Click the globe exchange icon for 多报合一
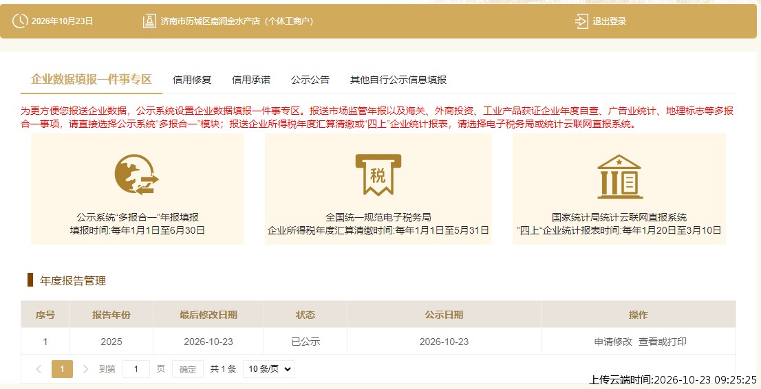Screen dimensions: 761x389 pyautogui.click(x=136, y=175)
